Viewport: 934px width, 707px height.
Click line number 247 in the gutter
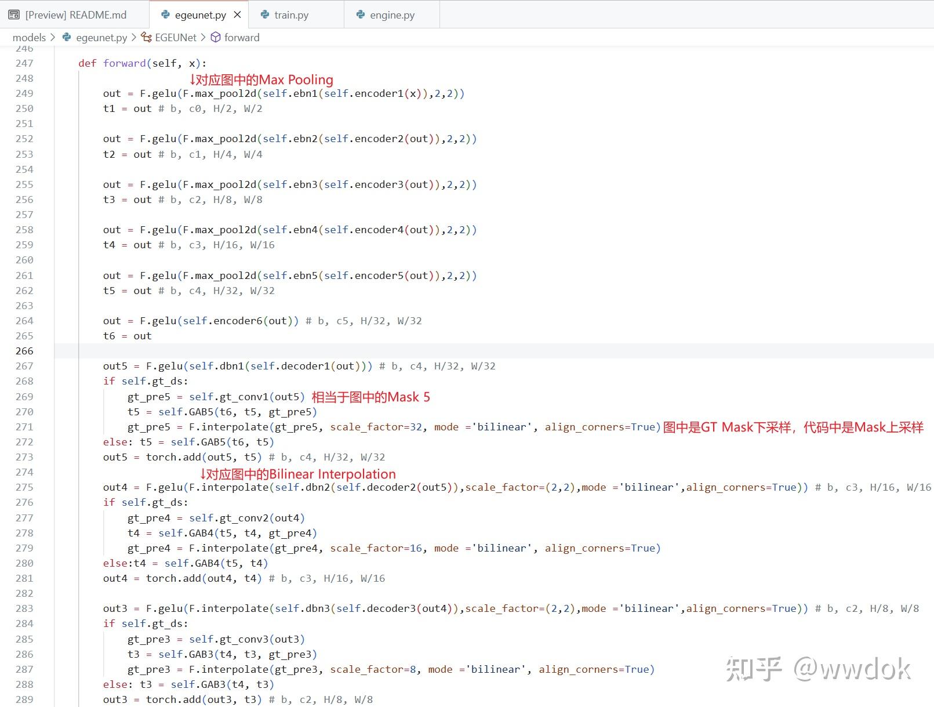pos(24,63)
